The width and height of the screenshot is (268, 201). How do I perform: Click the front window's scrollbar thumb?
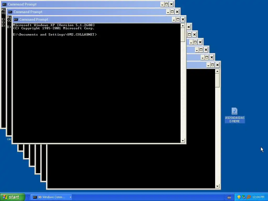point(183,35)
